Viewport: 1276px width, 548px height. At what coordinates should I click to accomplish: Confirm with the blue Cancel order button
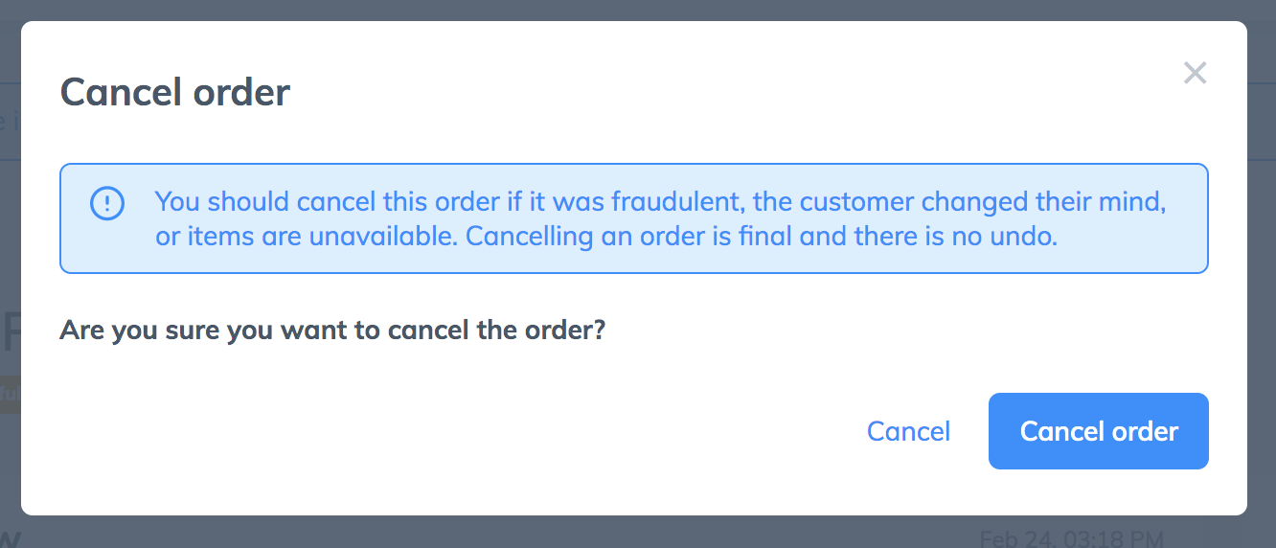pyautogui.click(x=1098, y=431)
